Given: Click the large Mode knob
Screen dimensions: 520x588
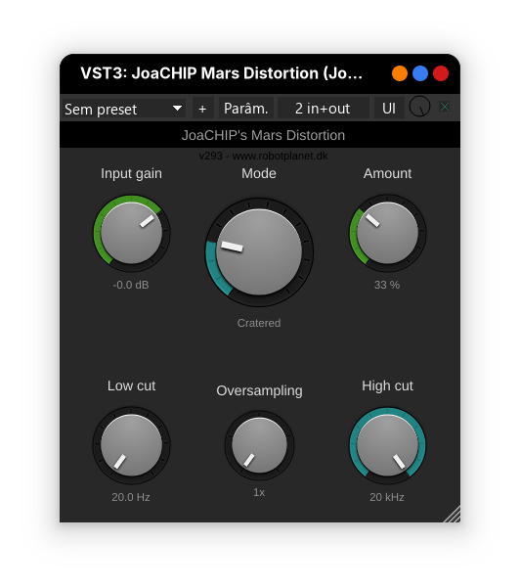Looking at the screenshot, I should click(x=259, y=252).
